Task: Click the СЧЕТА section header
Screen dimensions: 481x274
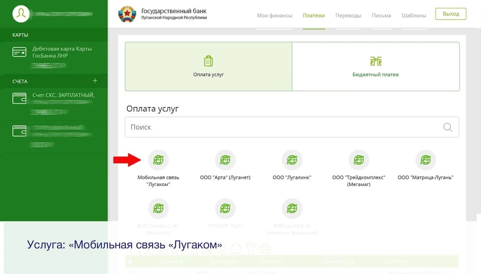Action: click(x=20, y=81)
